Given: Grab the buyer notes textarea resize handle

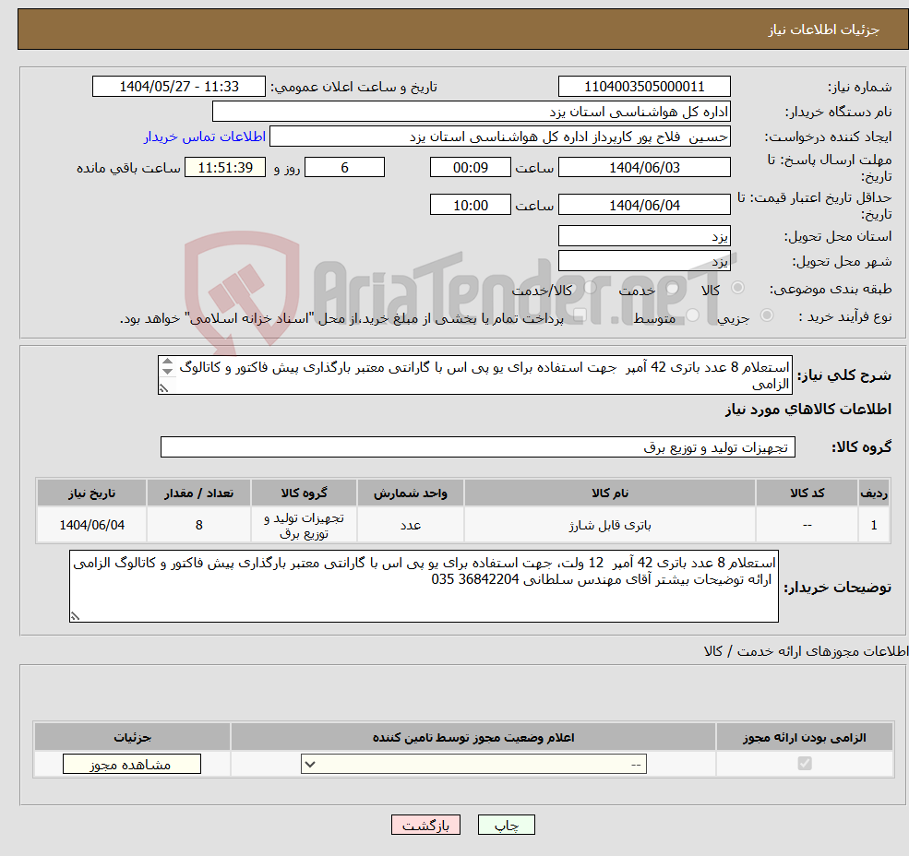Looking at the screenshot, I should click(x=75, y=617).
